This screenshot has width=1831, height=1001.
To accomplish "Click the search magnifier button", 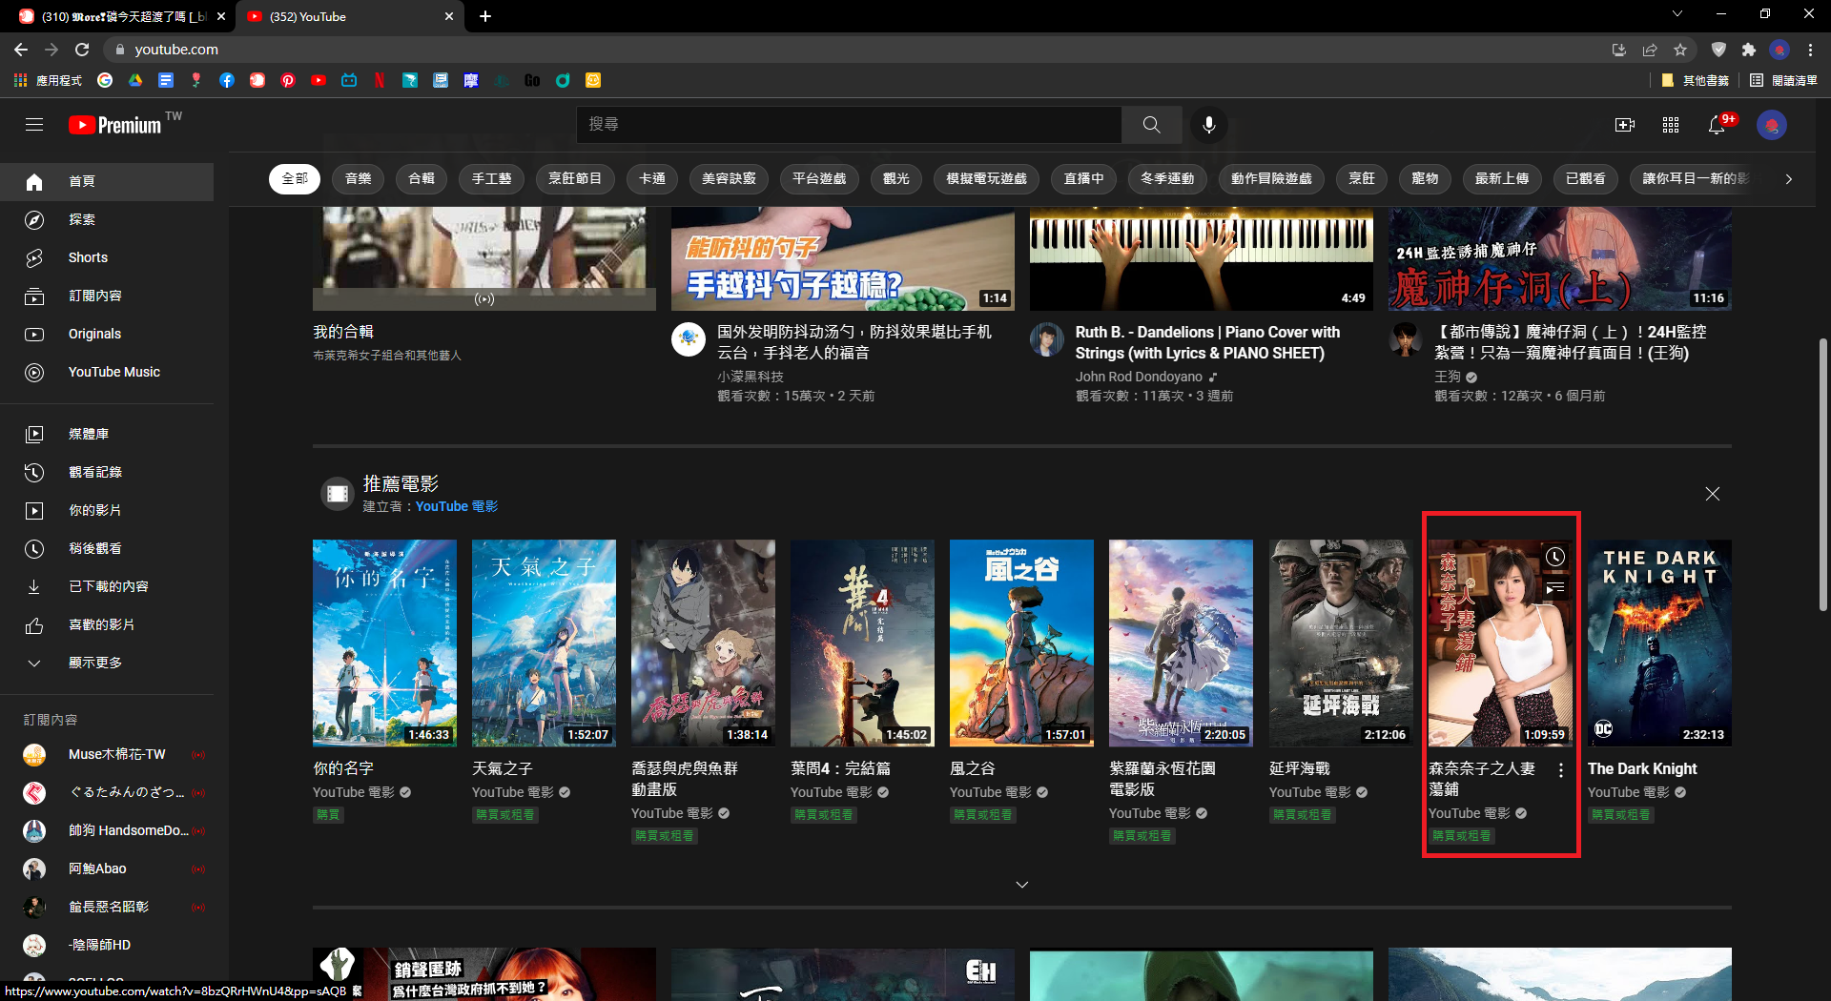I will pos(1151,125).
